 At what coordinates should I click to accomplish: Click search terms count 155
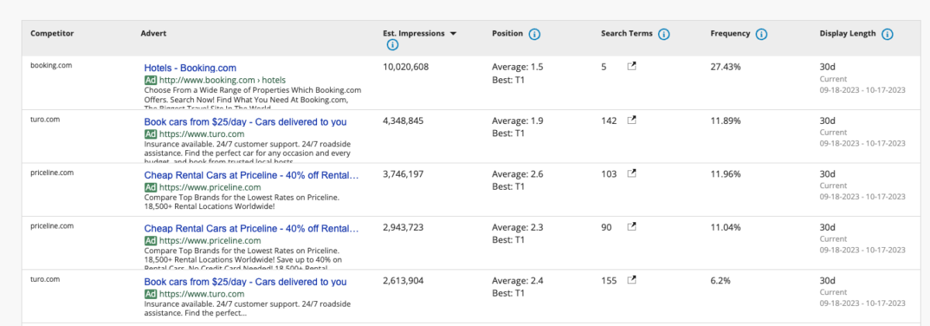pos(609,281)
